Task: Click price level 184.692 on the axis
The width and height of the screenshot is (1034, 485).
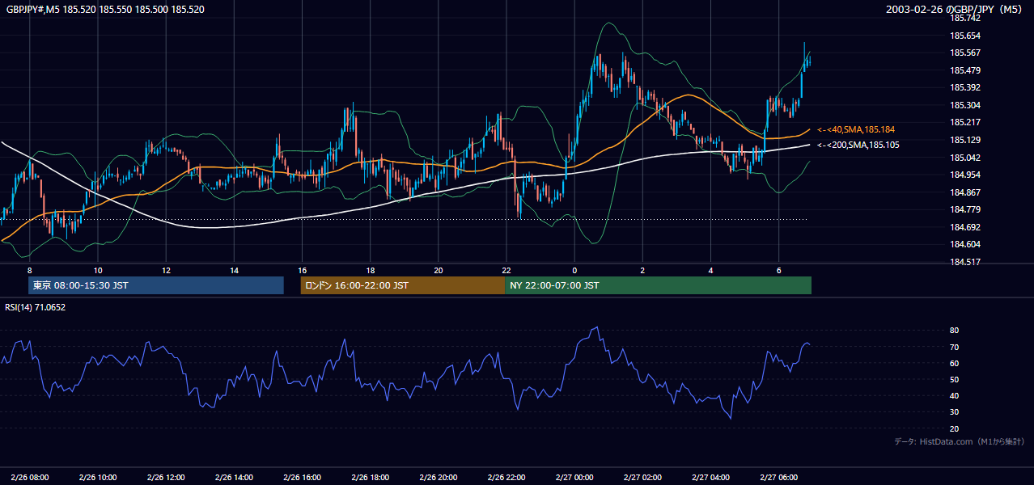Action: pos(965,227)
